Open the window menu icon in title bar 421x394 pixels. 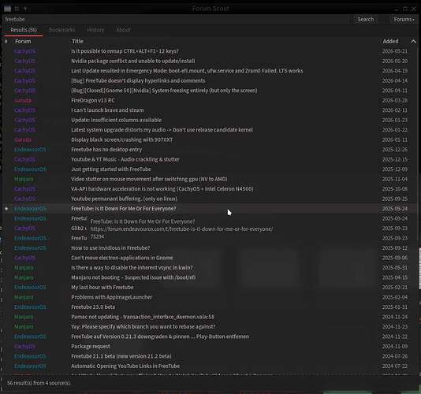point(8,9)
